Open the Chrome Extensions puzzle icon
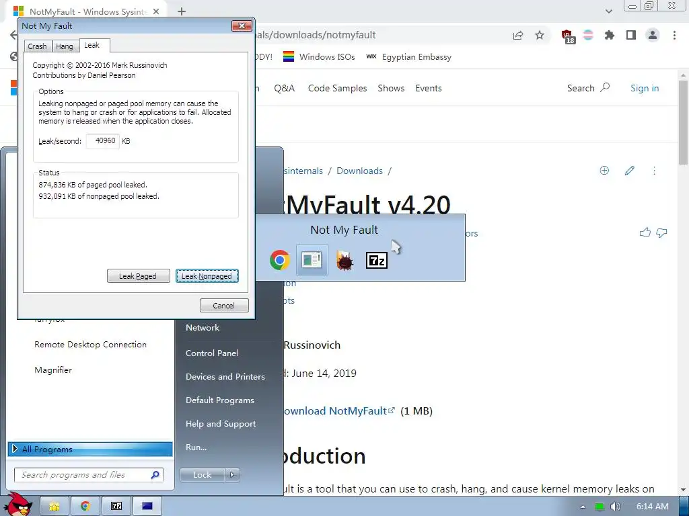The width and height of the screenshot is (689, 516). [x=610, y=35]
